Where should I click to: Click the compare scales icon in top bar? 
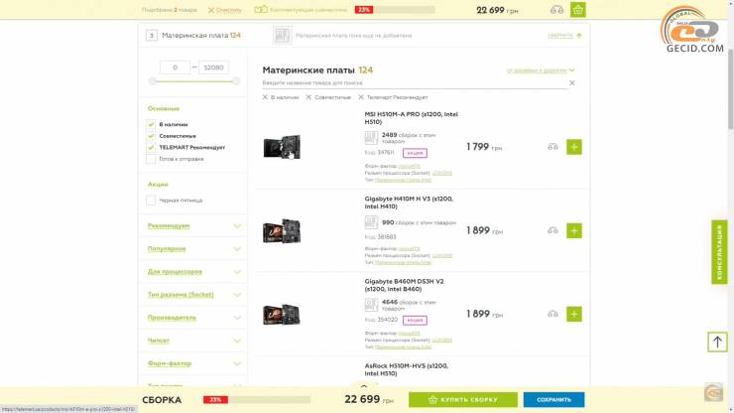click(557, 10)
